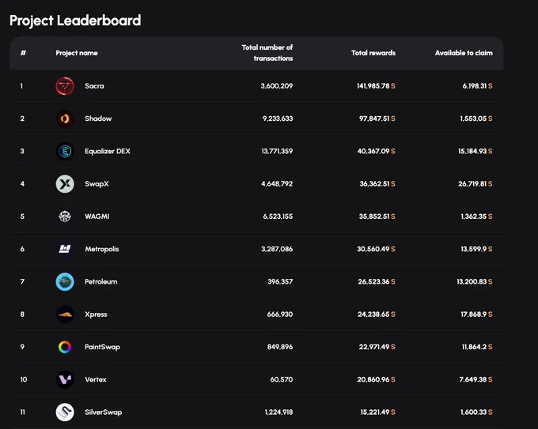Screen dimensions: 538x429
Task: Click Equalizer DEX rewards 40,367.09 S
Action: click(x=377, y=151)
